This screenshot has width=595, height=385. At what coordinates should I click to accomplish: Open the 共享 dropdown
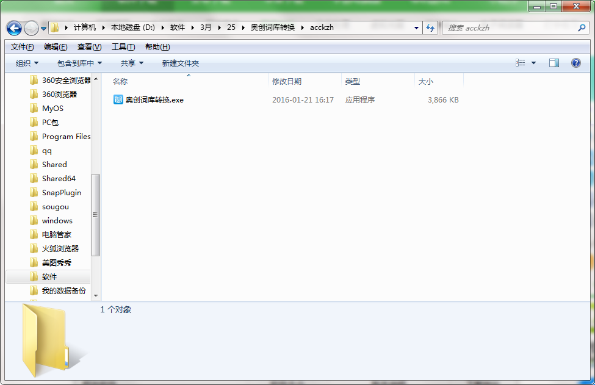[132, 63]
